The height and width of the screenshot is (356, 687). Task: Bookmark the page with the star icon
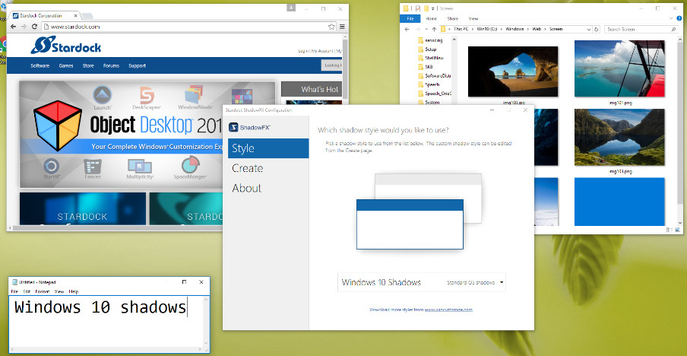[x=331, y=27]
